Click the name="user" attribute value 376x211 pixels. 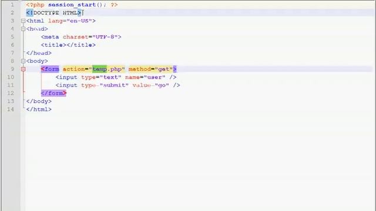pos(155,77)
